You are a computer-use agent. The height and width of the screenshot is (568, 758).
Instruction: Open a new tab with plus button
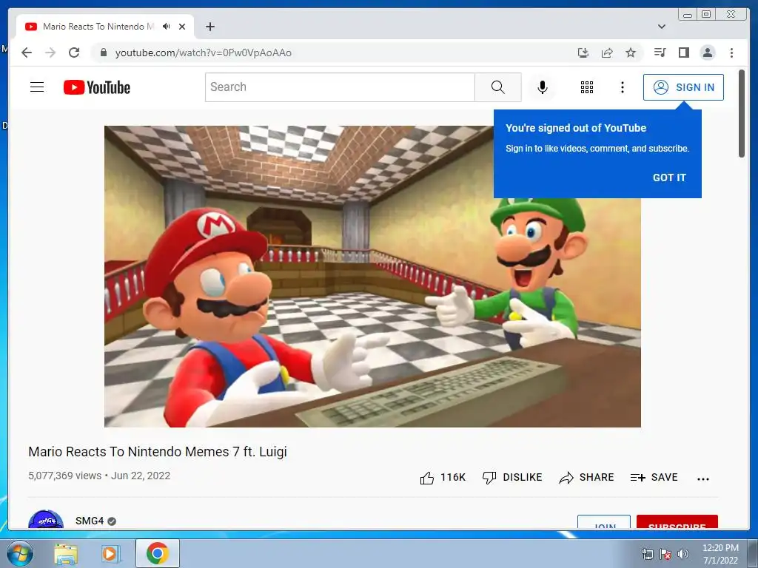(209, 27)
